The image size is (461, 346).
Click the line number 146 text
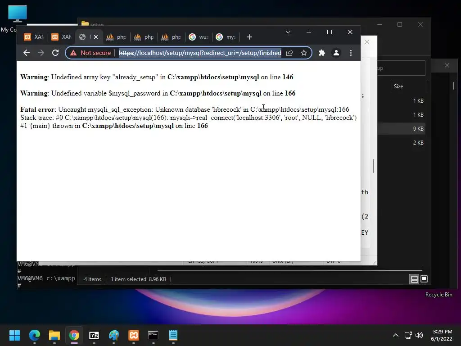[x=288, y=77]
